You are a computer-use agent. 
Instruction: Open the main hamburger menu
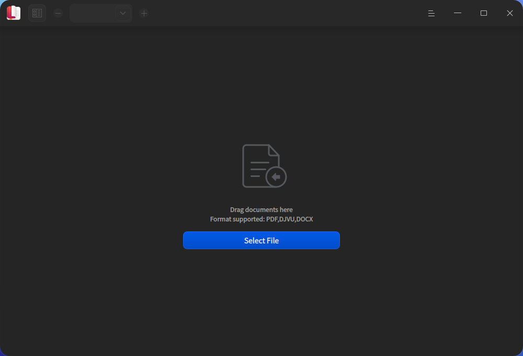[x=431, y=14]
